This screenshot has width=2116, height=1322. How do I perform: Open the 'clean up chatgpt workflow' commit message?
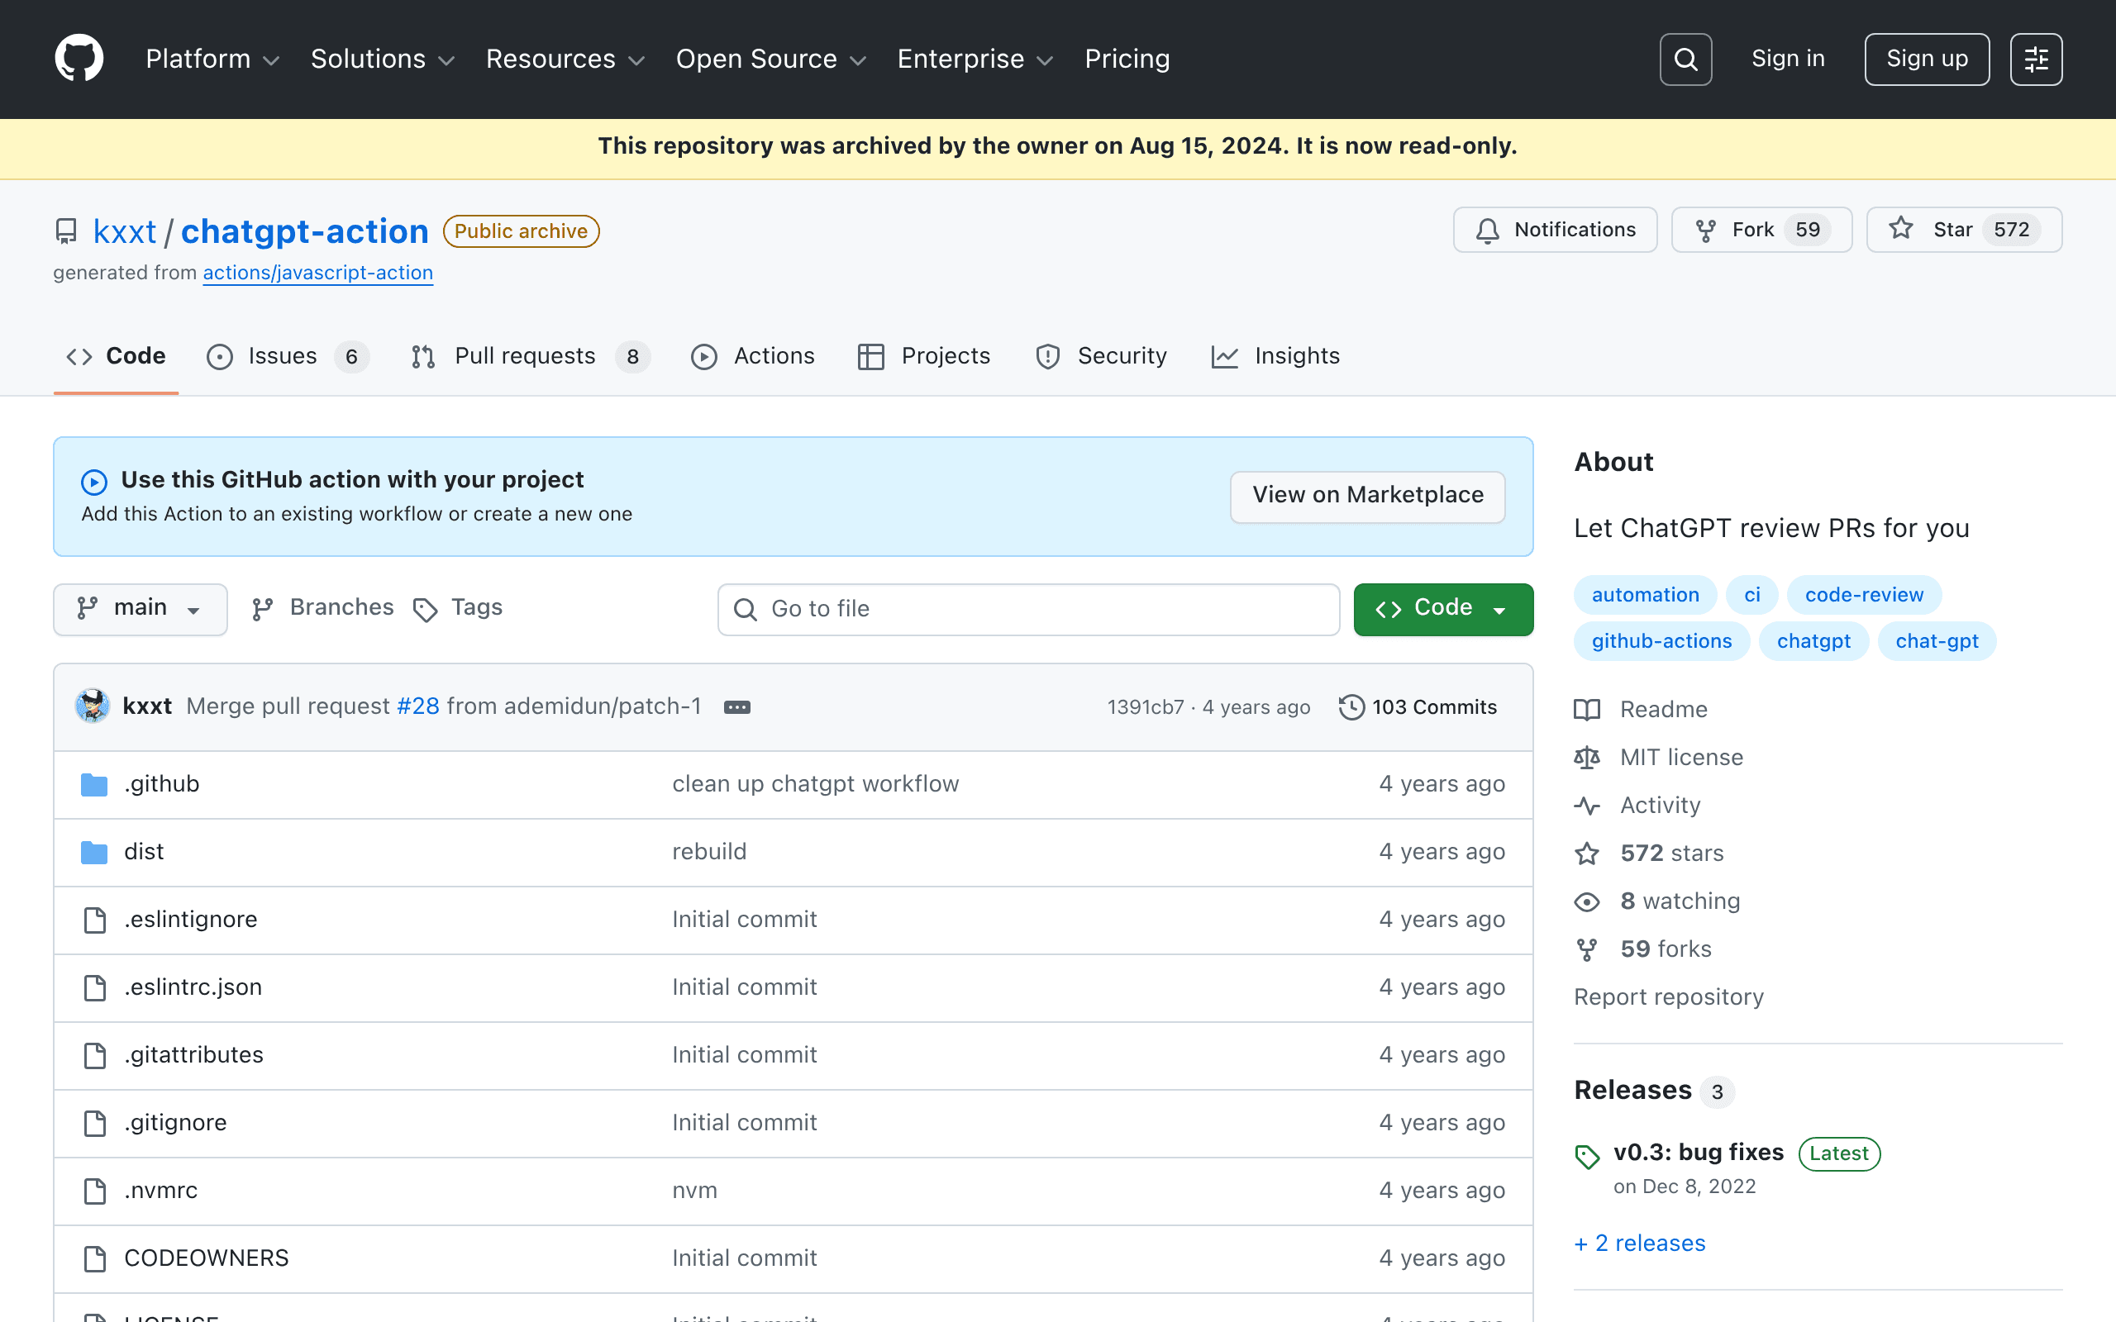click(x=815, y=784)
